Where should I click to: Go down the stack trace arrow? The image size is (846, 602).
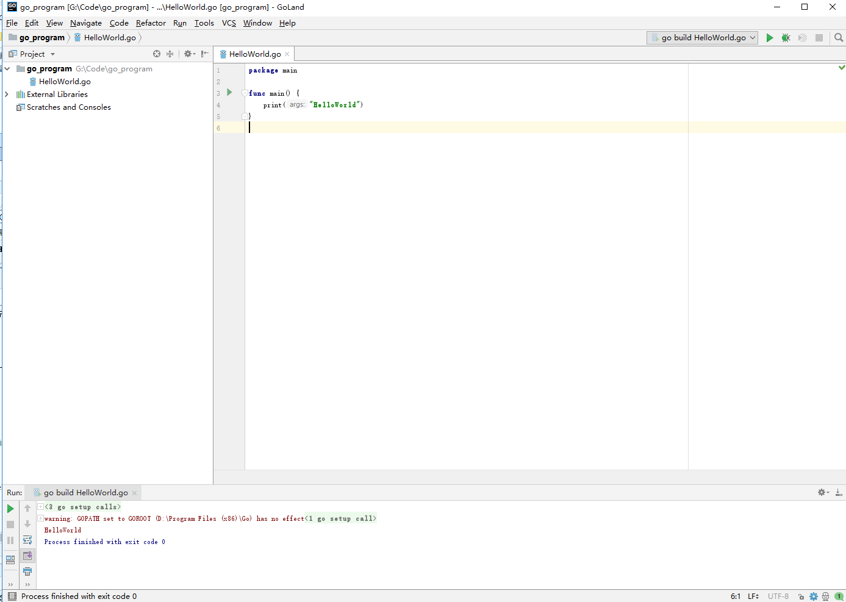[x=27, y=525]
